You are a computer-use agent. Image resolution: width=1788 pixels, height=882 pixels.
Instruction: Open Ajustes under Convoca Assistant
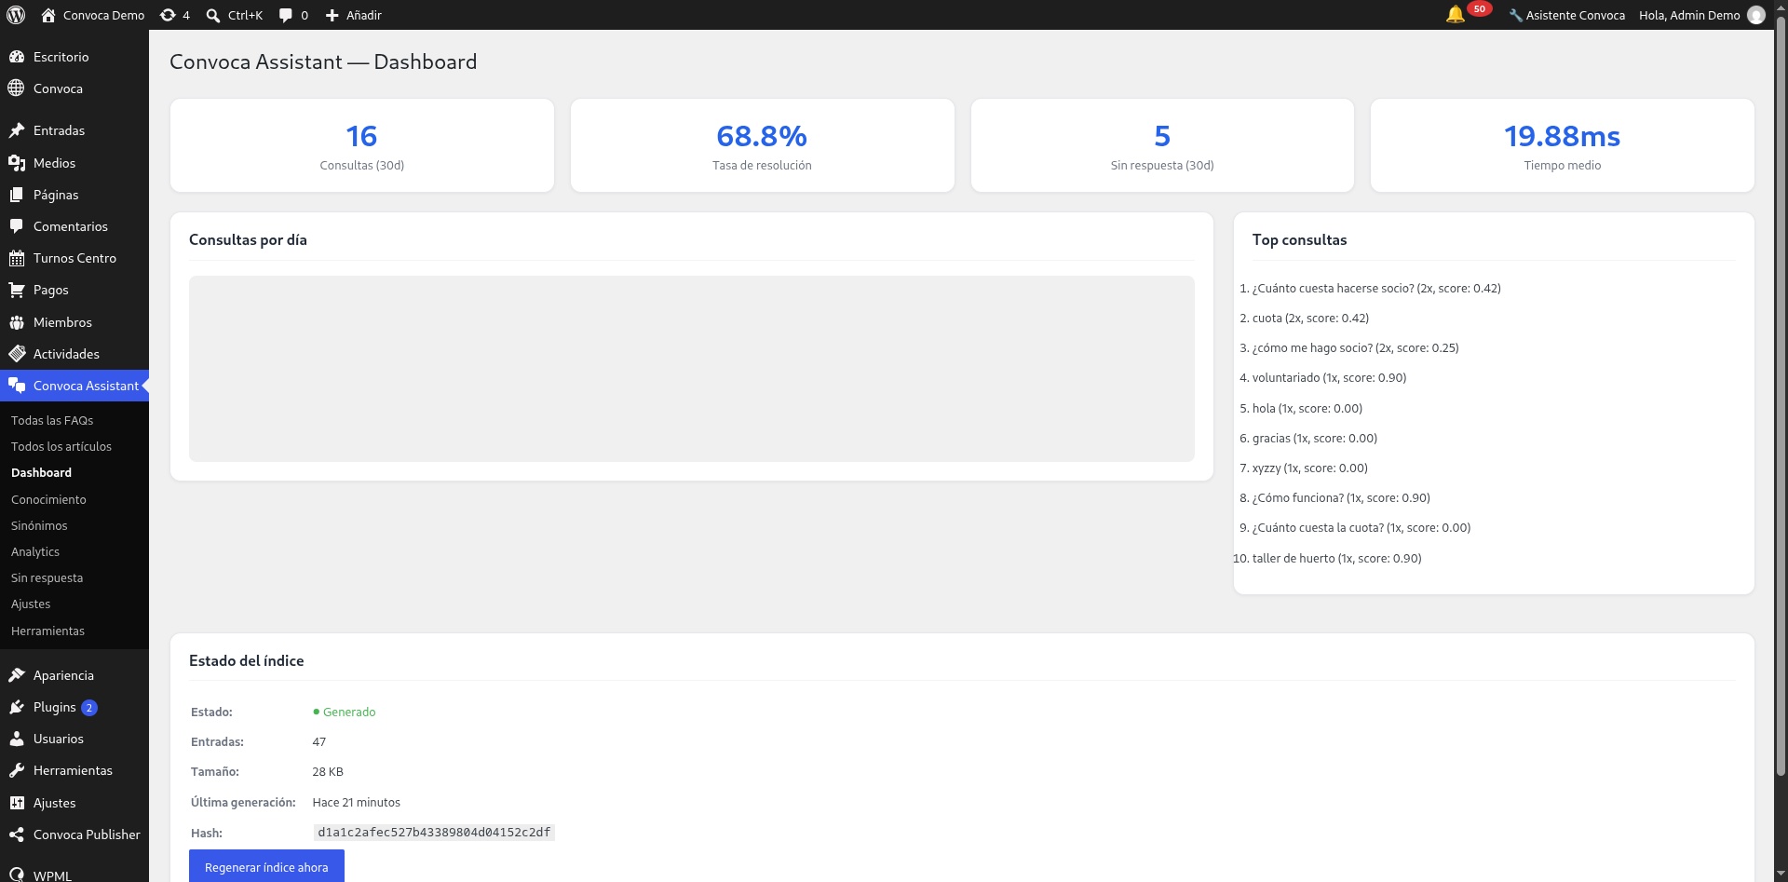click(x=31, y=604)
